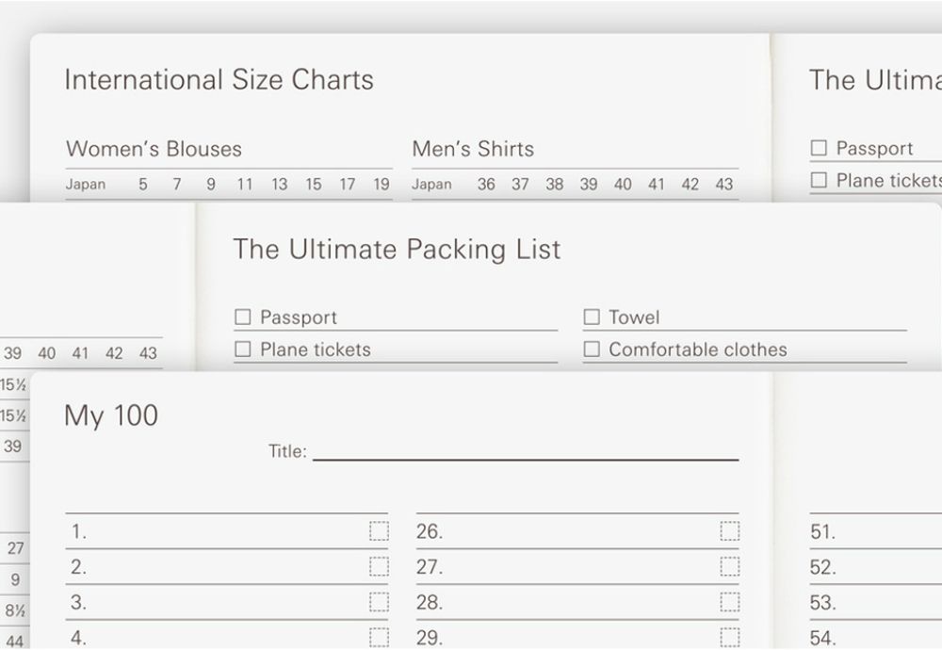Click list number '52.'
942x650 pixels.
pyautogui.click(x=822, y=567)
